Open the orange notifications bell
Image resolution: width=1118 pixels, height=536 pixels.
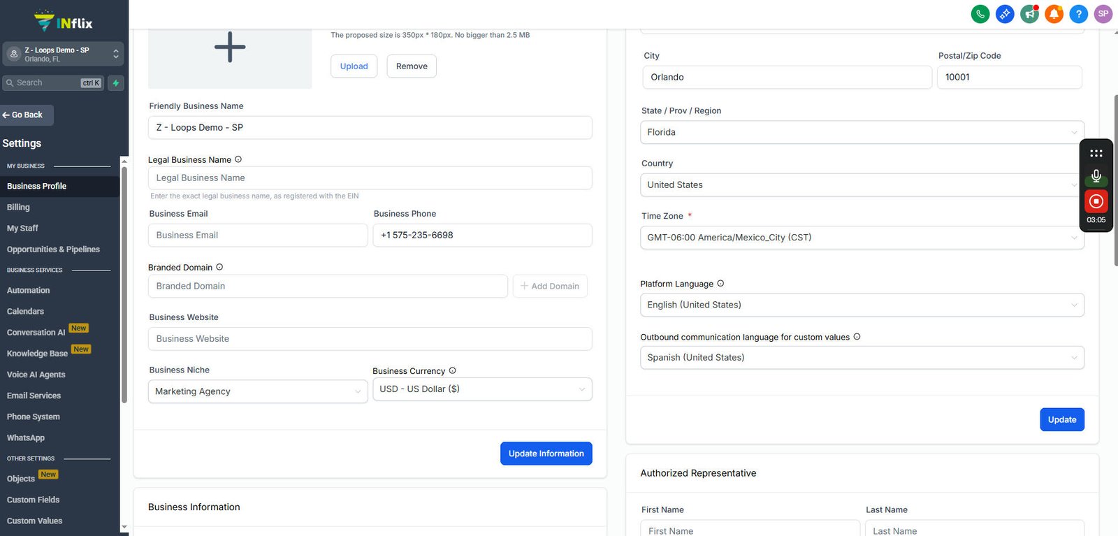pos(1054,13)
